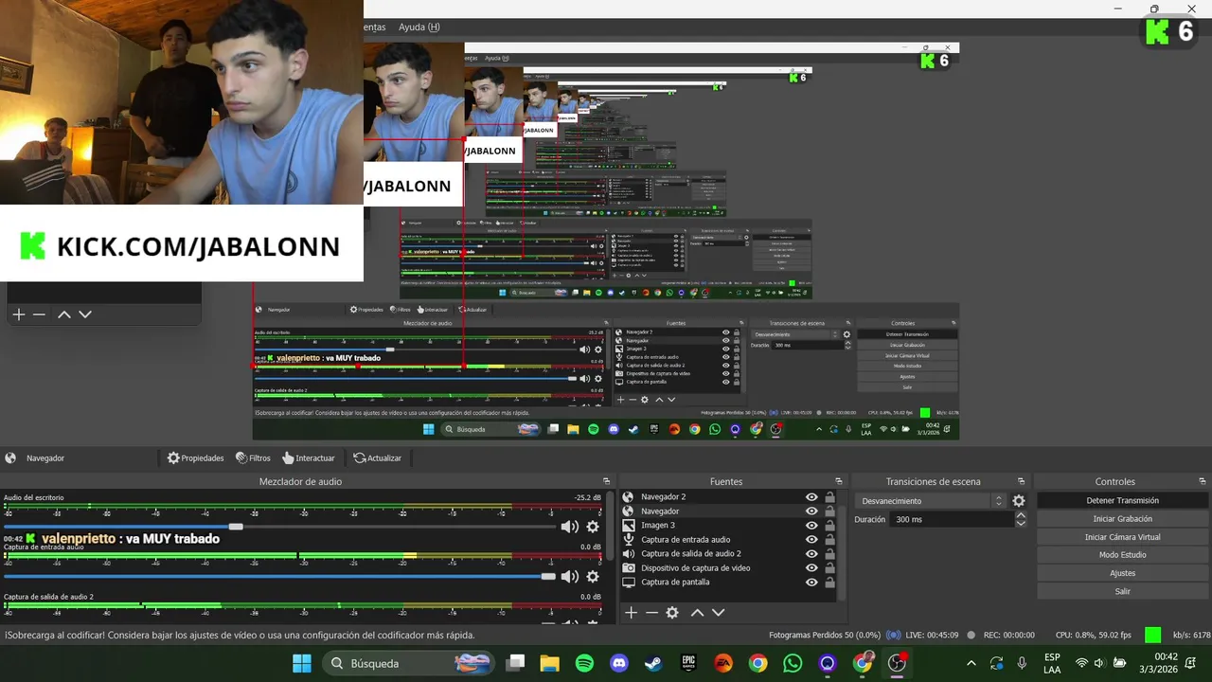
Task: Open Propiedades for the Navegador source
Action: 196,458
